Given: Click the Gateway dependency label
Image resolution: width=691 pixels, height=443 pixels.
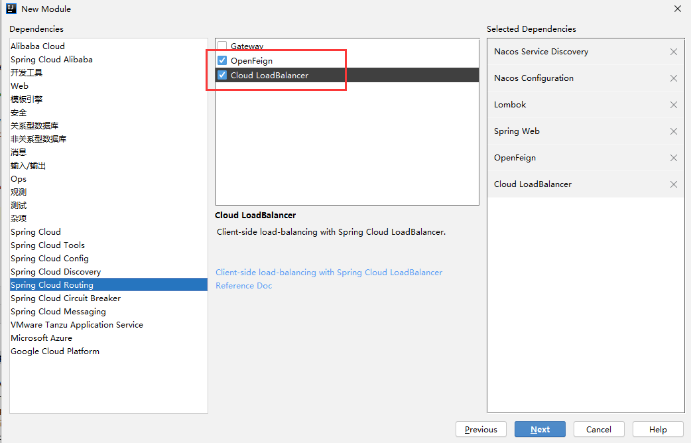Looking at the screenshot, I should click(247, 46).
